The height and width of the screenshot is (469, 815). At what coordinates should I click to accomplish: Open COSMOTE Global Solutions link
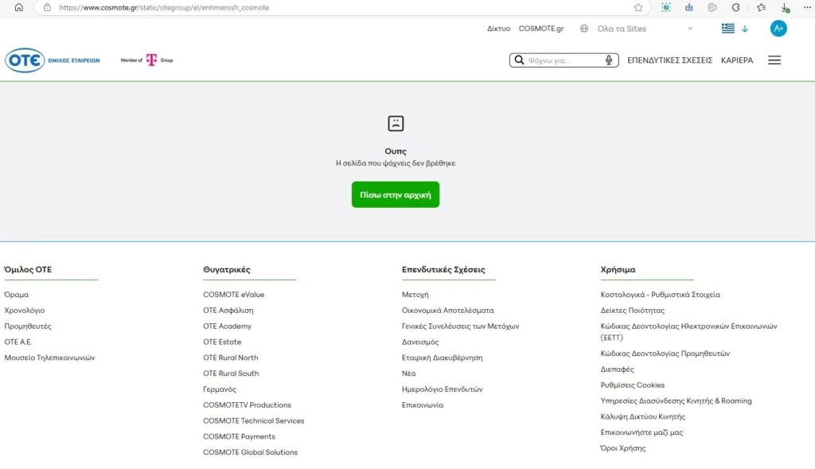click(250, 452)
